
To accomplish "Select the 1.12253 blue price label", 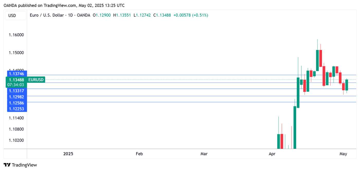I will [16, 109].
